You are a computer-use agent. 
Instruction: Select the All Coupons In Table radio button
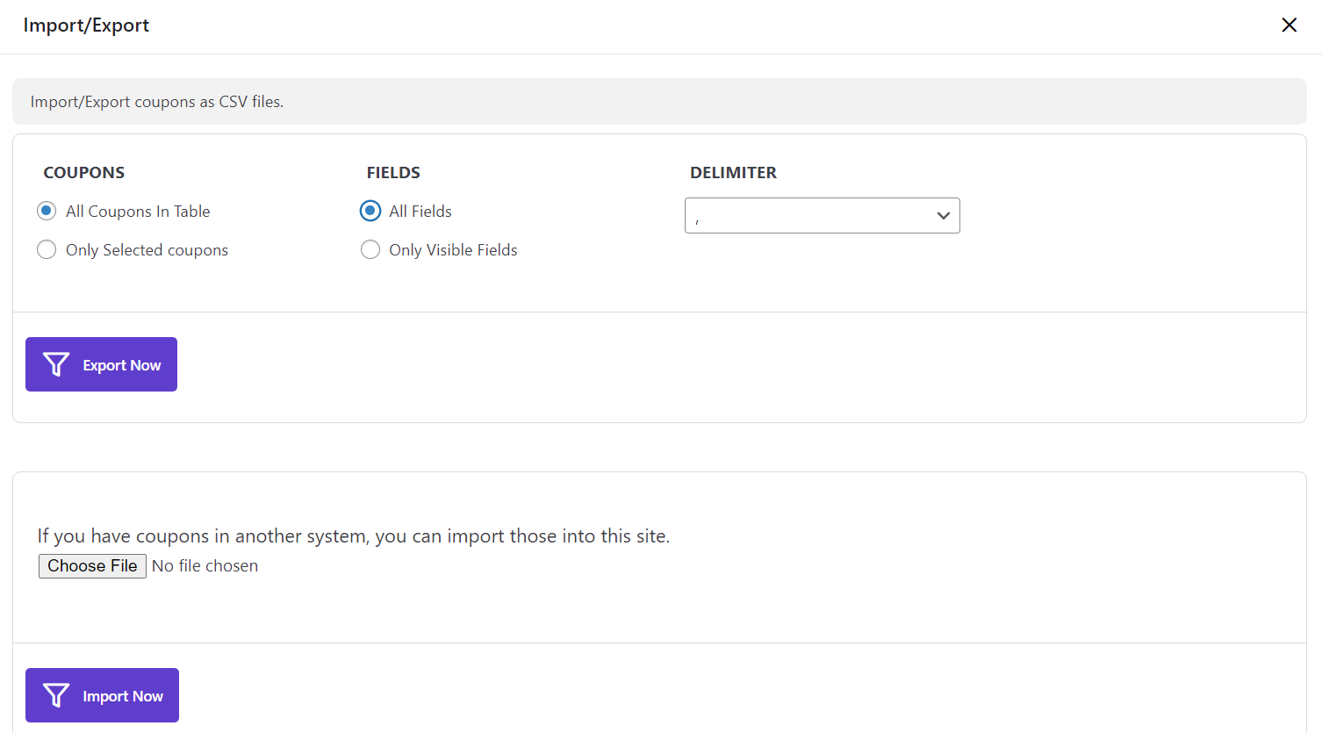click(47, 211)
